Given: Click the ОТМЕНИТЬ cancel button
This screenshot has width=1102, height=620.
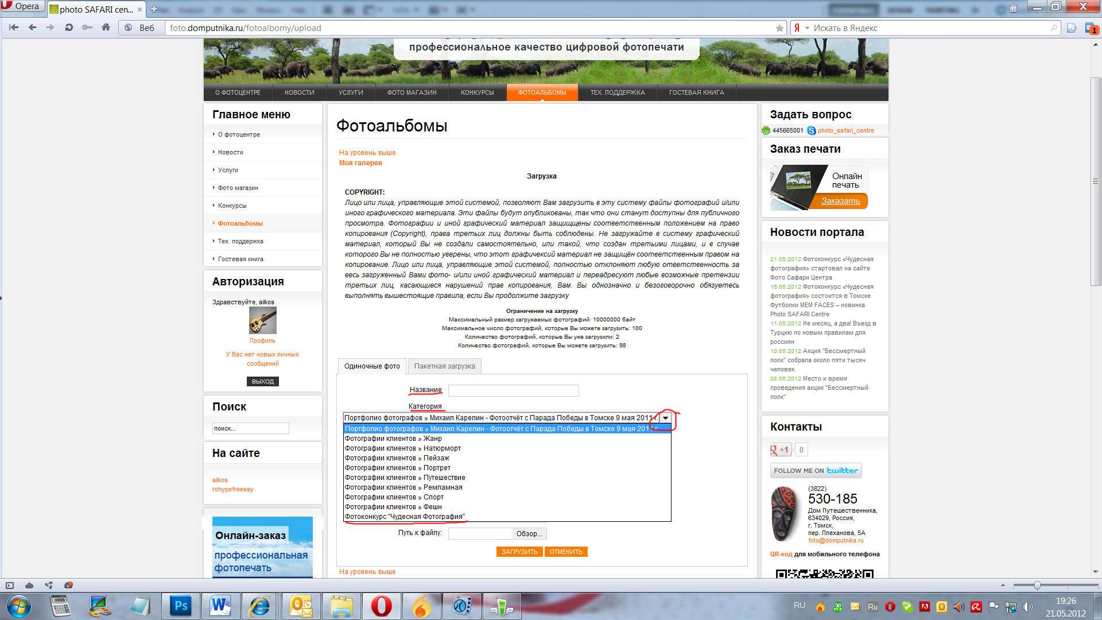Looking at the screenshot, I should (566, 552).
